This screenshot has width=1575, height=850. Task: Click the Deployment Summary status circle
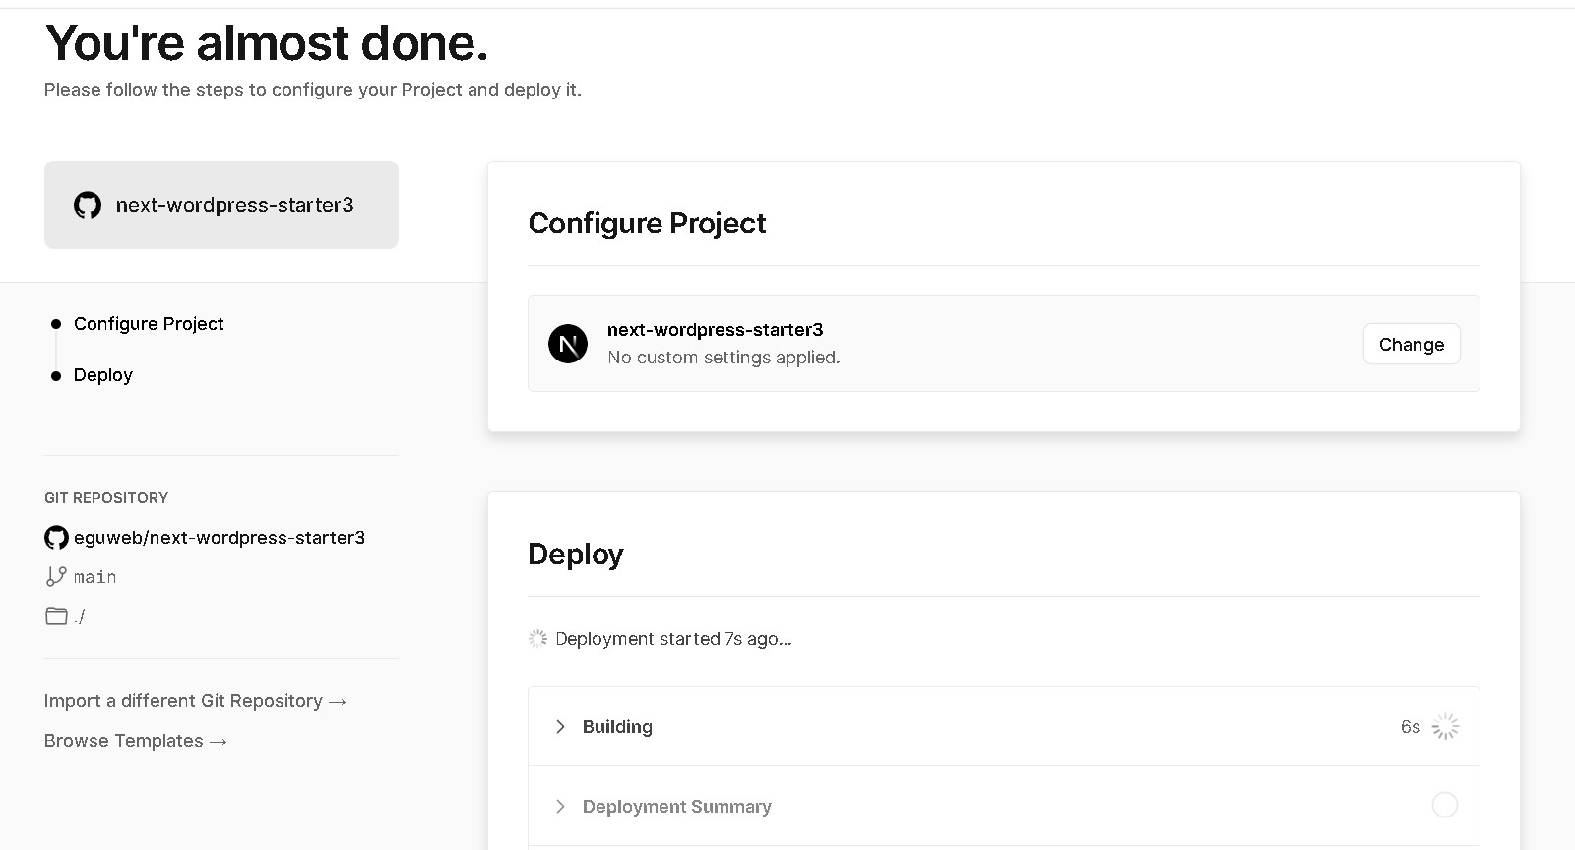click(x=1445, y=805)
